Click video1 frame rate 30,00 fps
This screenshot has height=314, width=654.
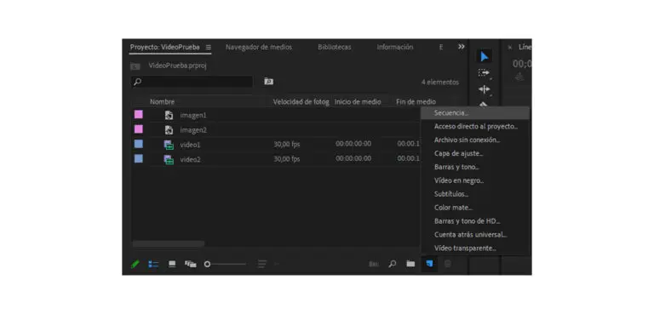286,145
